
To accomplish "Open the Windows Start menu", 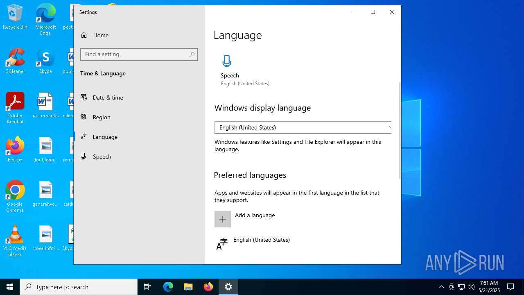I will coord(10,287).
